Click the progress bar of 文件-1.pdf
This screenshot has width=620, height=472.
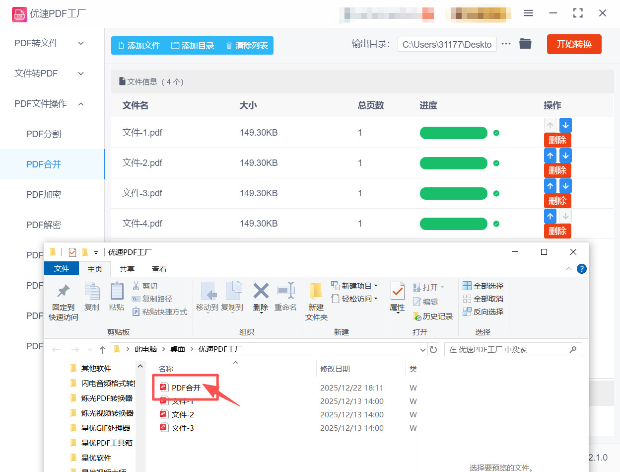click(x=454, y=133)
